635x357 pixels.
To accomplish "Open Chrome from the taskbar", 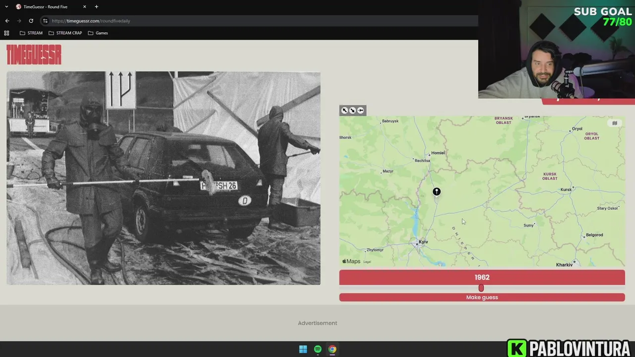I will 332,349.
